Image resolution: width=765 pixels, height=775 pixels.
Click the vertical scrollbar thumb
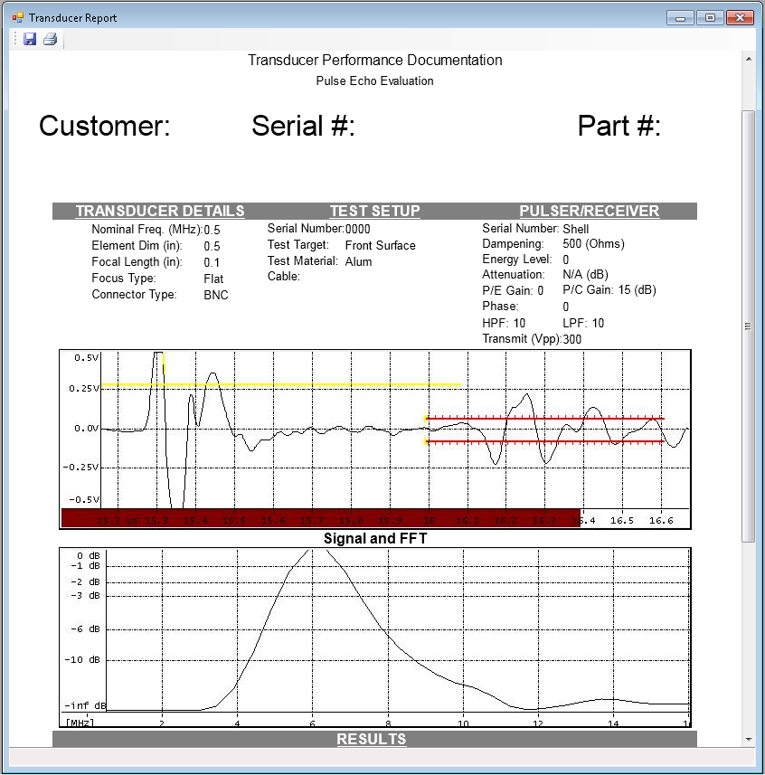coord(748,326)
